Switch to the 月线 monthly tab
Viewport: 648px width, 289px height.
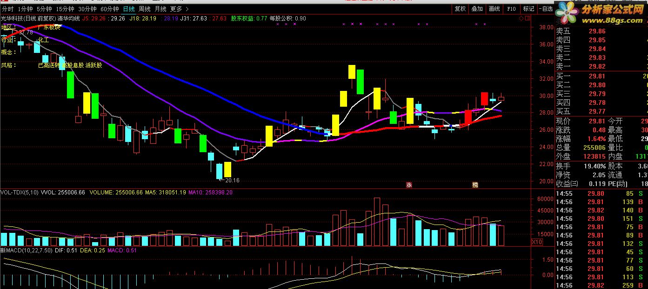pos(160,9)
